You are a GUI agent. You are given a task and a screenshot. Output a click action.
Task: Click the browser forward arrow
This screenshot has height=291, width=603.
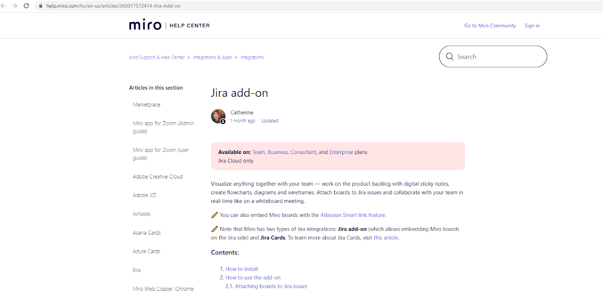tap(15, 6)
